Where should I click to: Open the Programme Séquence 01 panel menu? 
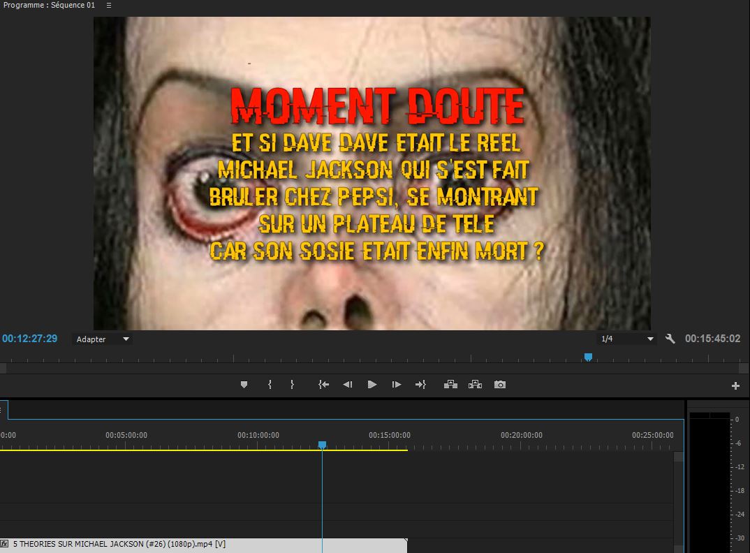click(x=109, y=6)
